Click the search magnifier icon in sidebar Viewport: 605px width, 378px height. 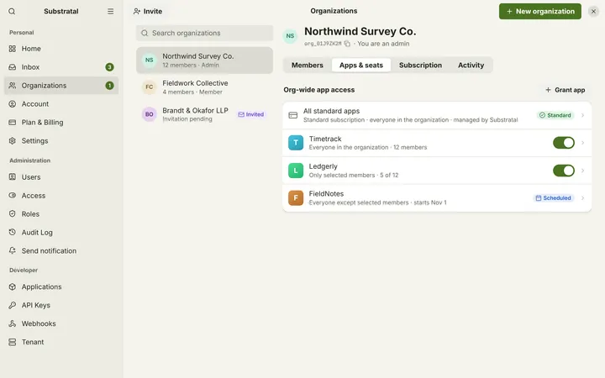[x=12, y=12]
